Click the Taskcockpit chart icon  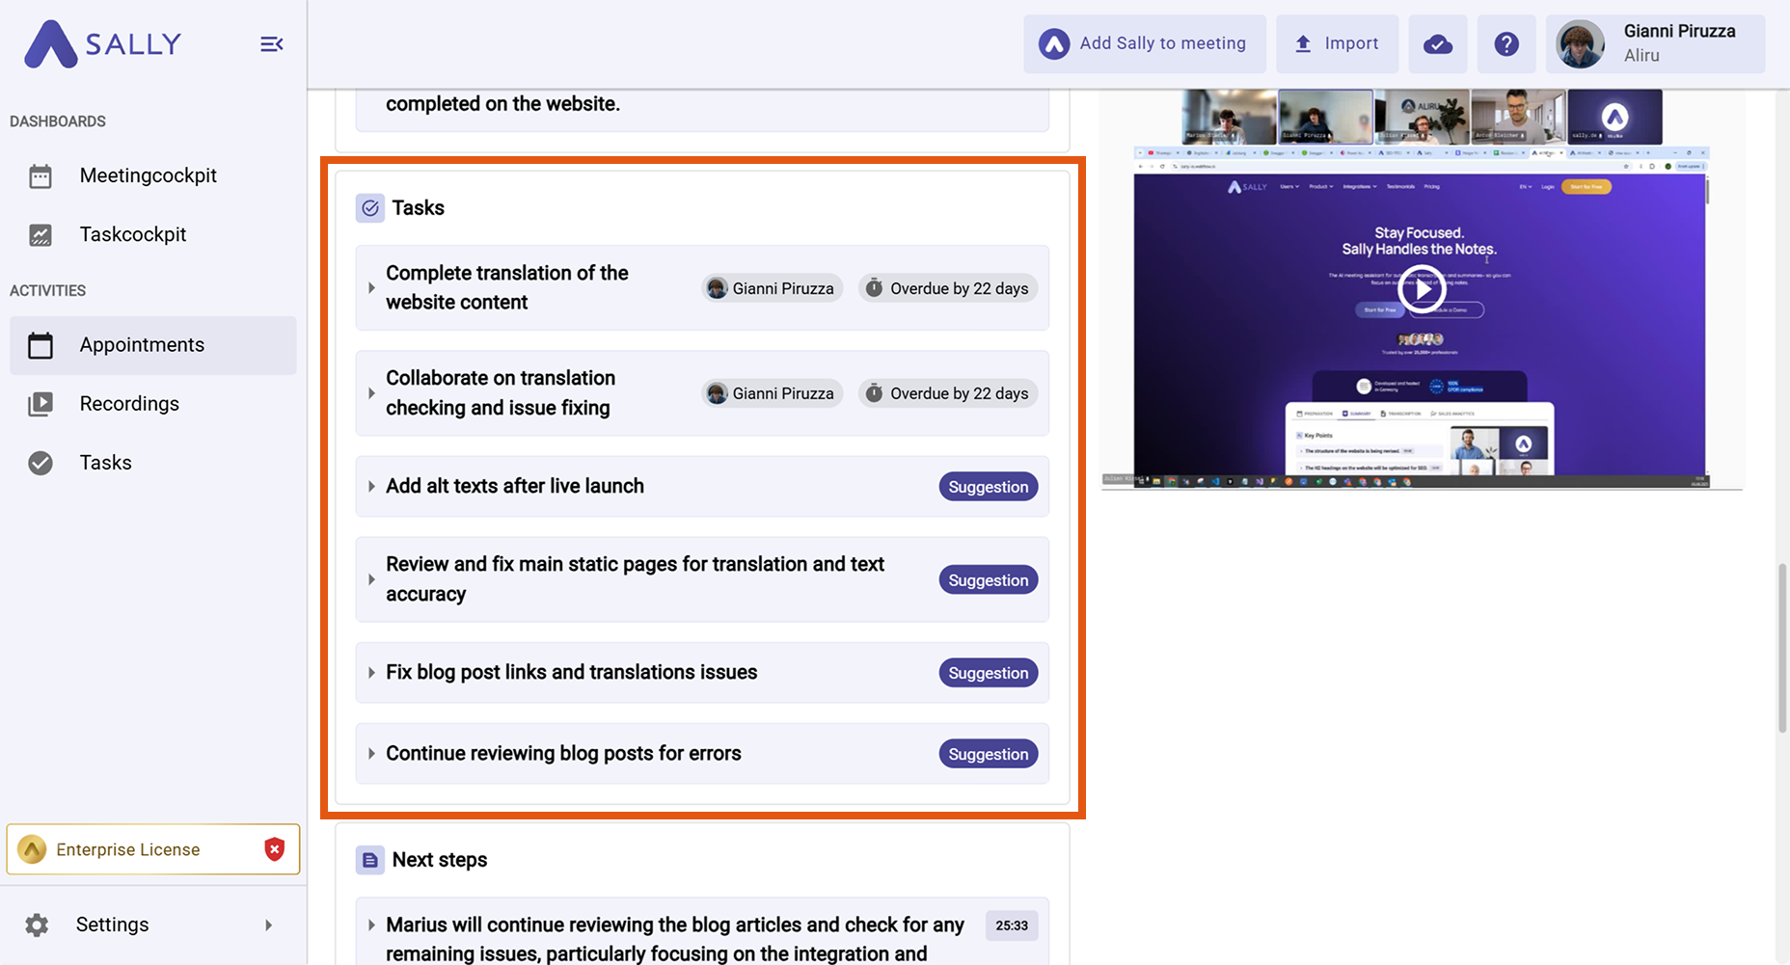pos(41,235)
